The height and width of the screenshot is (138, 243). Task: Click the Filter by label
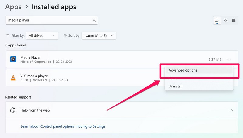[x=18, y=35]
